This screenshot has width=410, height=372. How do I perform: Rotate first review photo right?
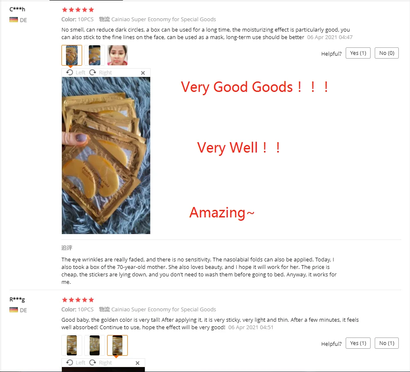101,73
